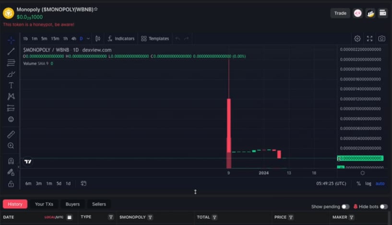
Task: Open the TYPE column filter
Action: point(111,217)
